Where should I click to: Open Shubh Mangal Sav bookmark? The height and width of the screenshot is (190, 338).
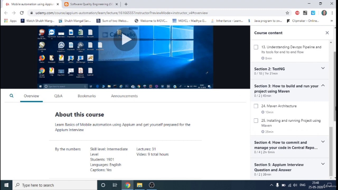75,21
